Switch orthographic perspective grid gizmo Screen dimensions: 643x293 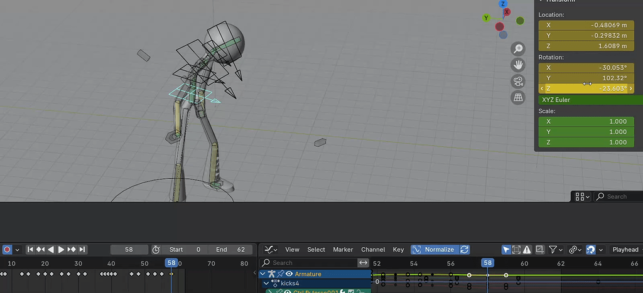point(518,97)
